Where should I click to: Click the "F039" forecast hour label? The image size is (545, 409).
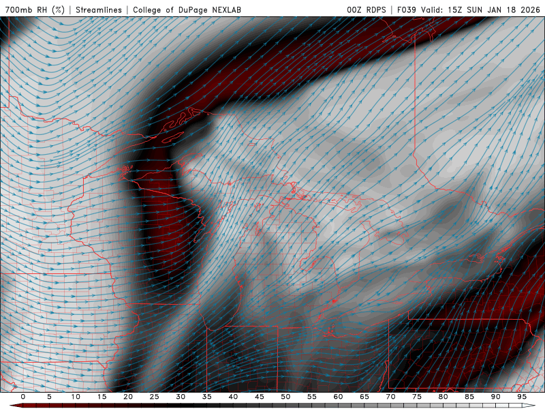(x=406, y=10)
